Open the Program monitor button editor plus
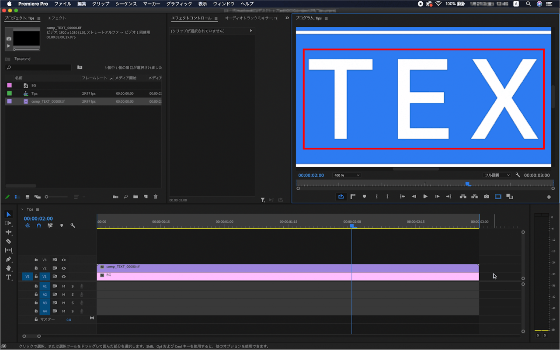The width and height of the screenshot is (560, 350). click(549, 197)
